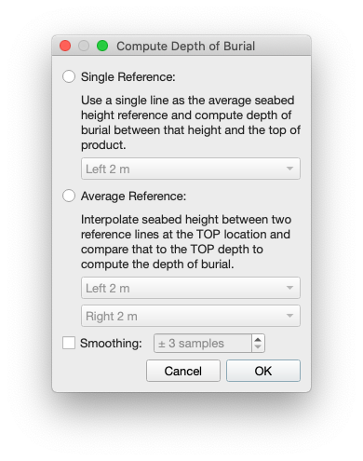Decrease smoothing samples with down arrow
363x461 pixels.
[x=258, y=347]
